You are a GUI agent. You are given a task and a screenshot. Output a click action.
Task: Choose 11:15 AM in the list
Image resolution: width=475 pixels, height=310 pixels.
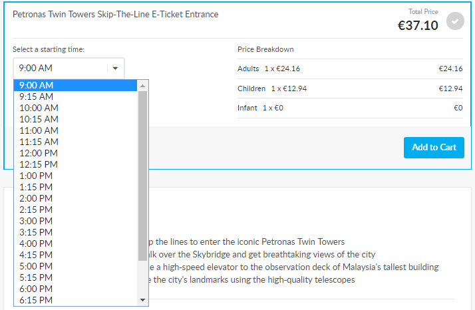[x=75, y=142]
